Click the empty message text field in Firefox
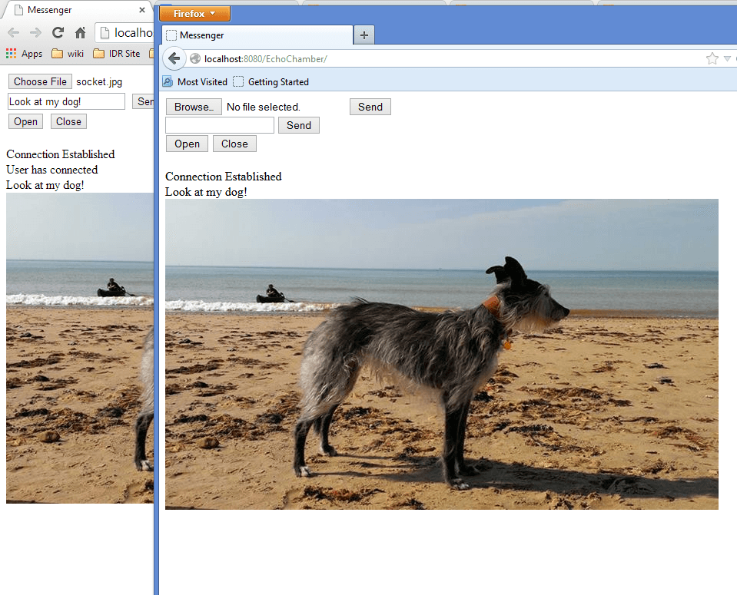Viewport: 737px width, 595px height. tap(220, 125)
